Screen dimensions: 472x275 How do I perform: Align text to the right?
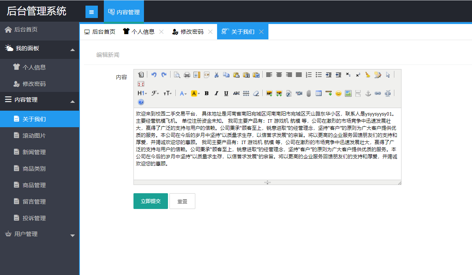click(289, 75)
